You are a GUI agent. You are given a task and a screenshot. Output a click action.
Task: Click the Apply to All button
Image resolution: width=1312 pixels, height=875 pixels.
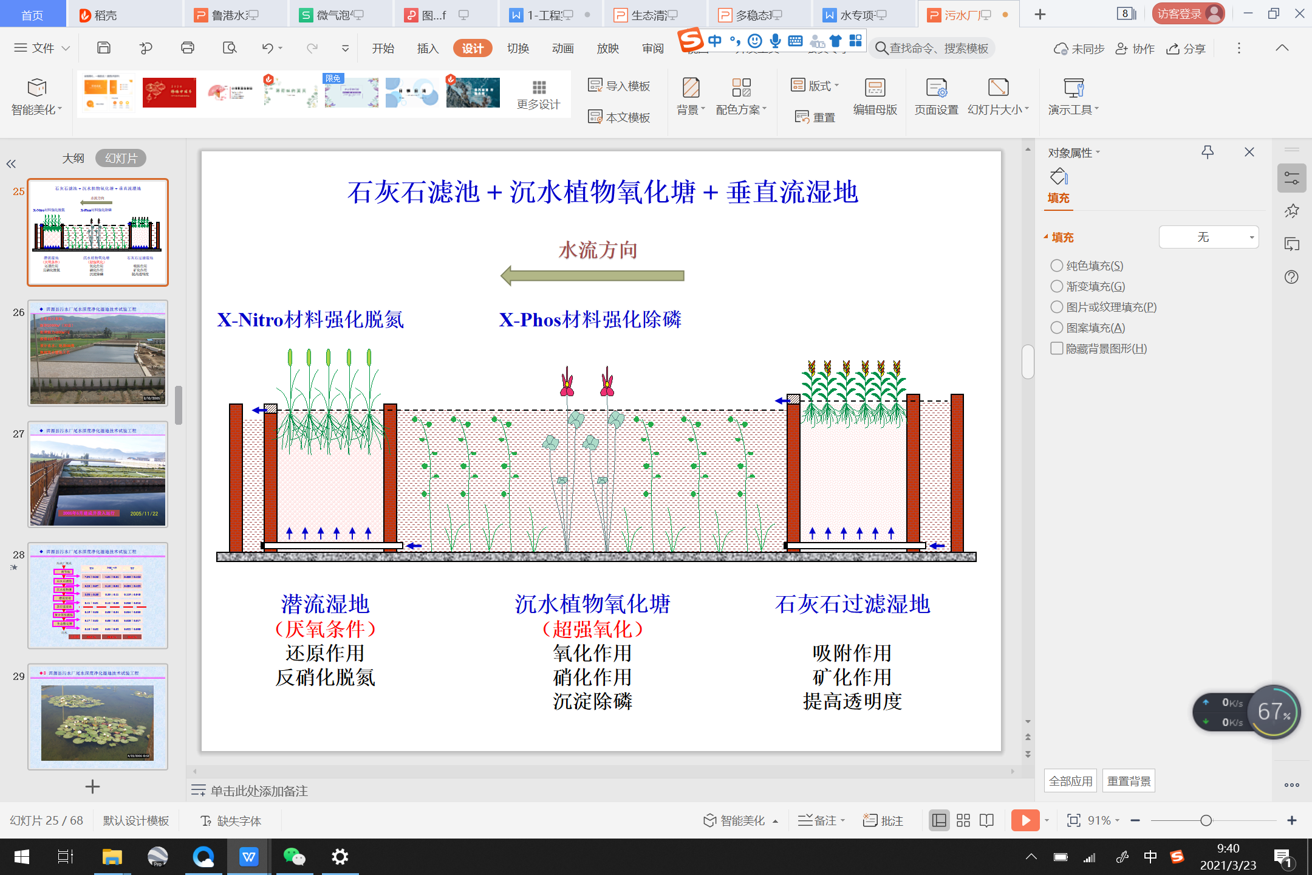click(1070, 781)
